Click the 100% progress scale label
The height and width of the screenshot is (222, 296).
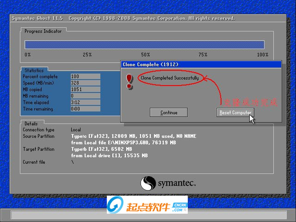(x=263, y=55)
